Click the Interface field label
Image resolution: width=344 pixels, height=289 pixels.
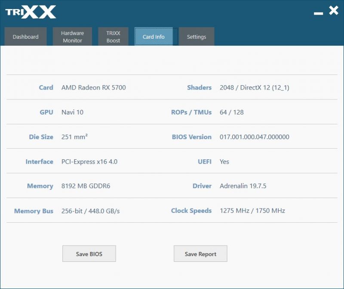click(x=40, y=162)
